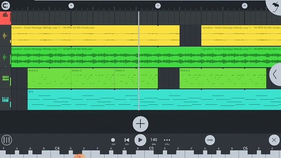Image resolution: width=281 pixels, height=158 pixels.
Task: Rewind with the REV button
Action: tap(127, 141)
